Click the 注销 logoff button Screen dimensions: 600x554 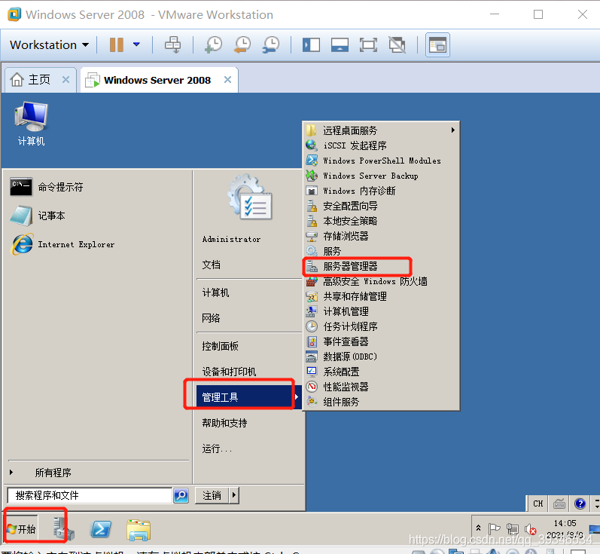[x=212, y=495]
